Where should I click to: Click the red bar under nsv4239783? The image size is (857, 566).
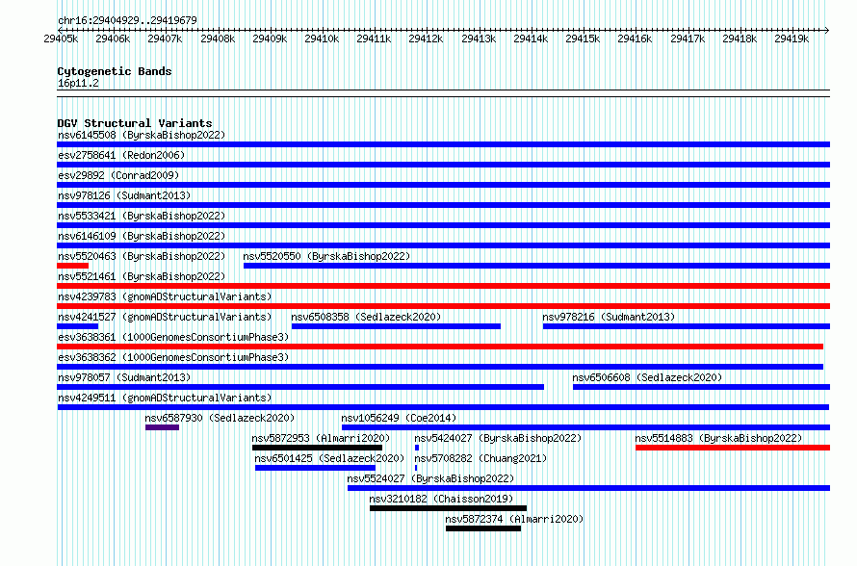tap(443, 306)
